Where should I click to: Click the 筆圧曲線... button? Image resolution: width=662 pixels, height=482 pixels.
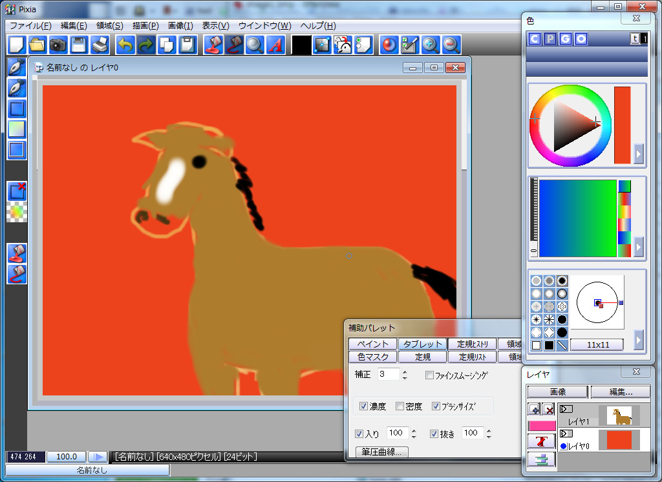click(381, 452)
